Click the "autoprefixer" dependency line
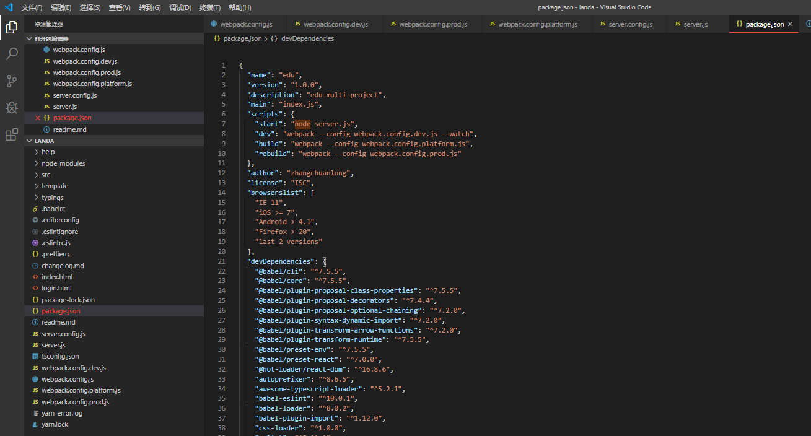 point(304,379)
